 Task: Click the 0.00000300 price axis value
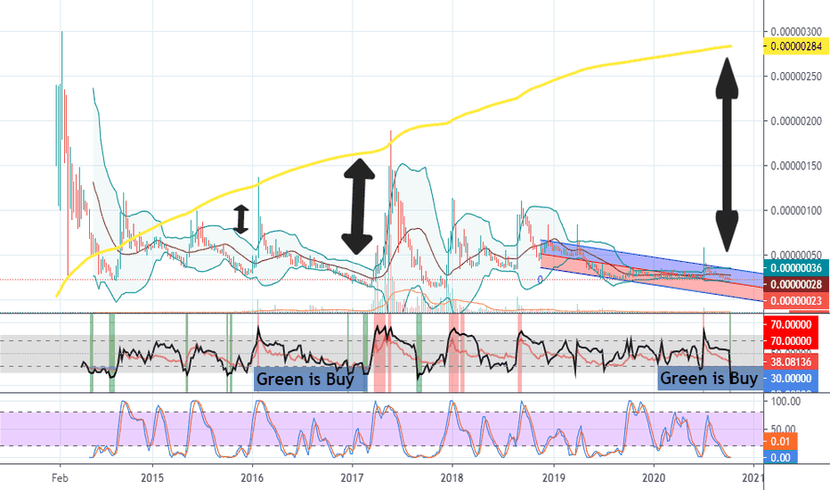tap(796, 32)
